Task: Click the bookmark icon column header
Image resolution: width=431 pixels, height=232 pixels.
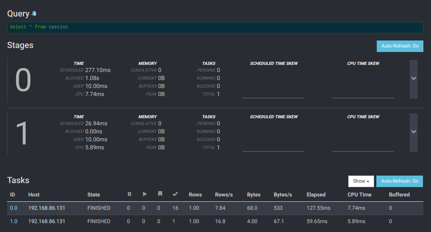Action: 160,194
